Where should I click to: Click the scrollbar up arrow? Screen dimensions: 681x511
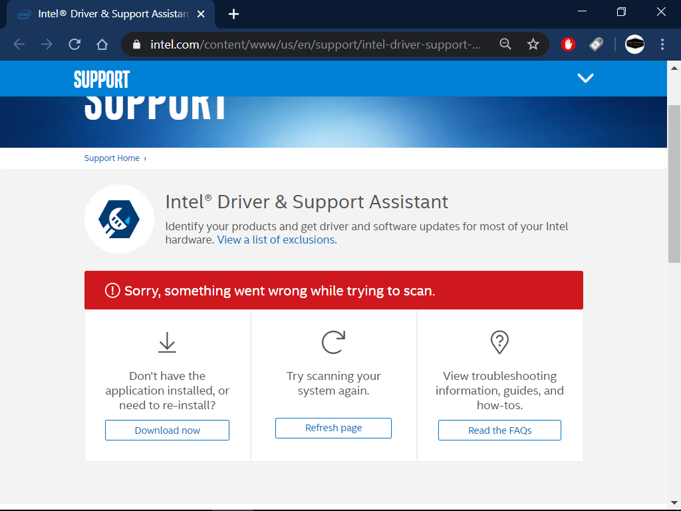pyautogui.click(x=674, y=69)
